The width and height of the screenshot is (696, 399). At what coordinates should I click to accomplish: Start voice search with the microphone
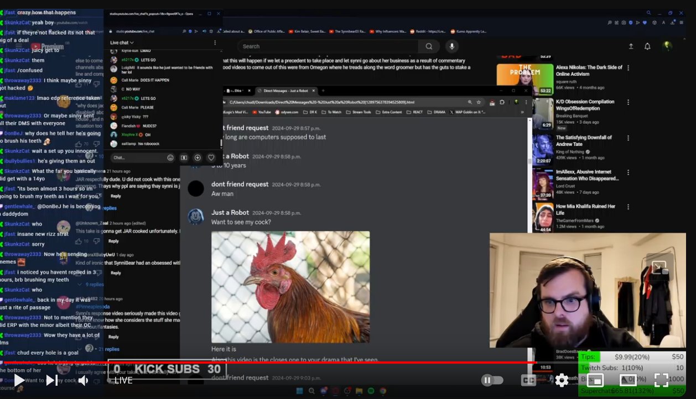tap(452, 46)
